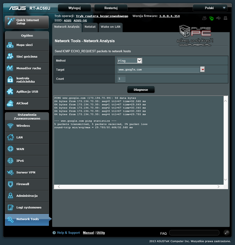Click into the Target host field
235x245 pixels.
[x=159, y=69]
